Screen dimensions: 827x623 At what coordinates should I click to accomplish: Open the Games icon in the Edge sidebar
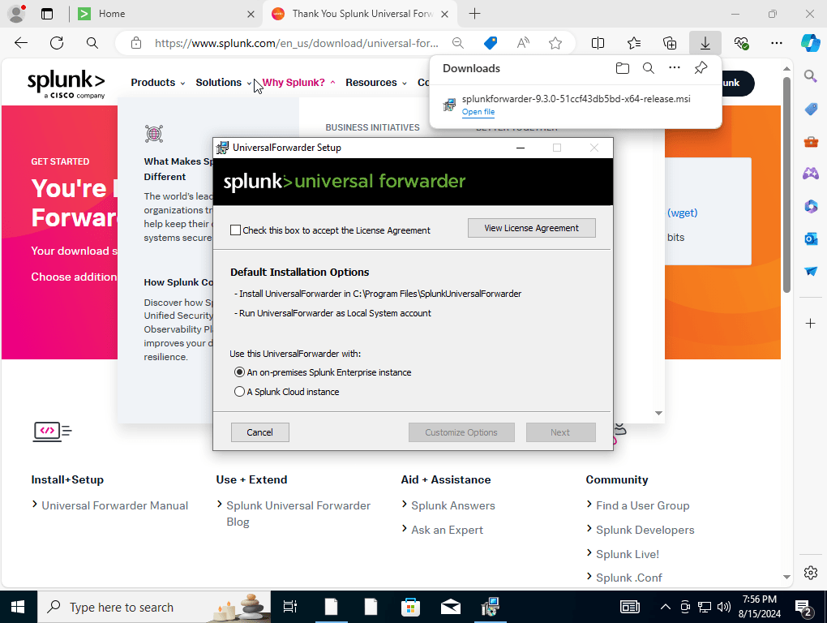click(811, 174)
